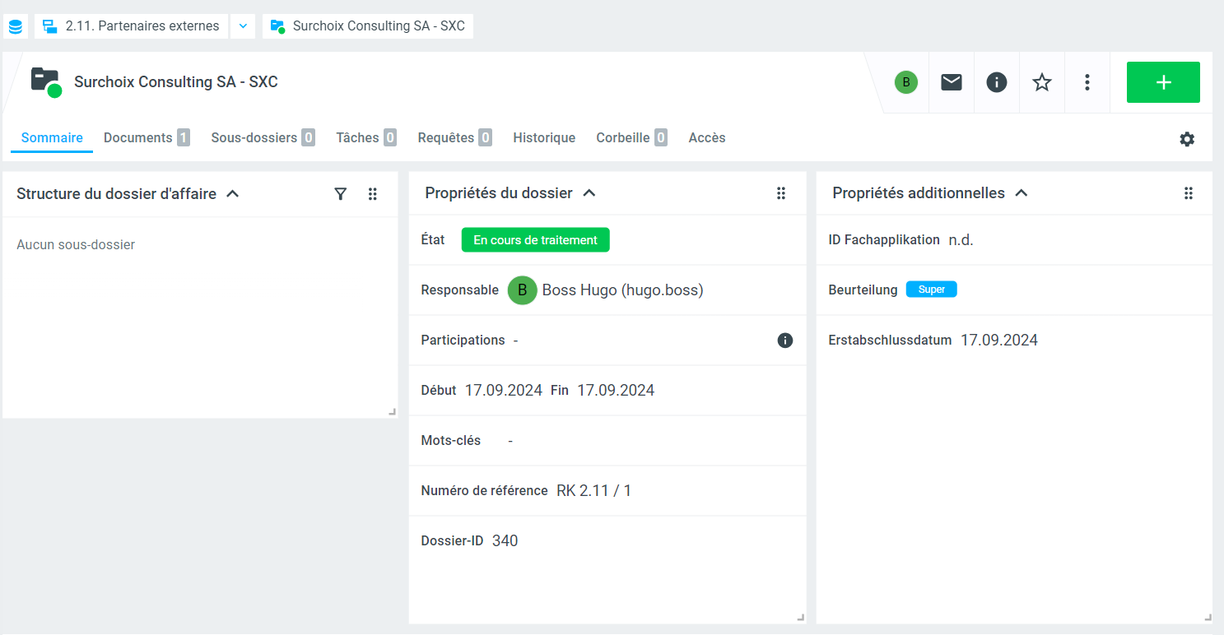1224x635 pixels.
Task: Click the Boss Hugo responsable name
Action: (x=622, y=290)
